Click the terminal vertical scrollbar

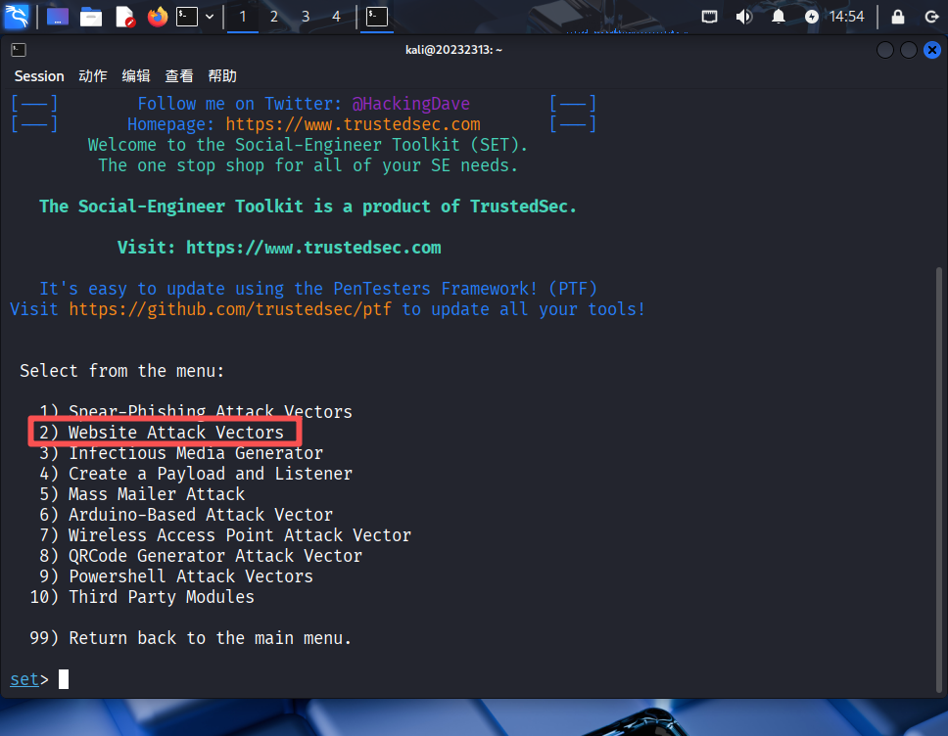[x=939, y=481]
